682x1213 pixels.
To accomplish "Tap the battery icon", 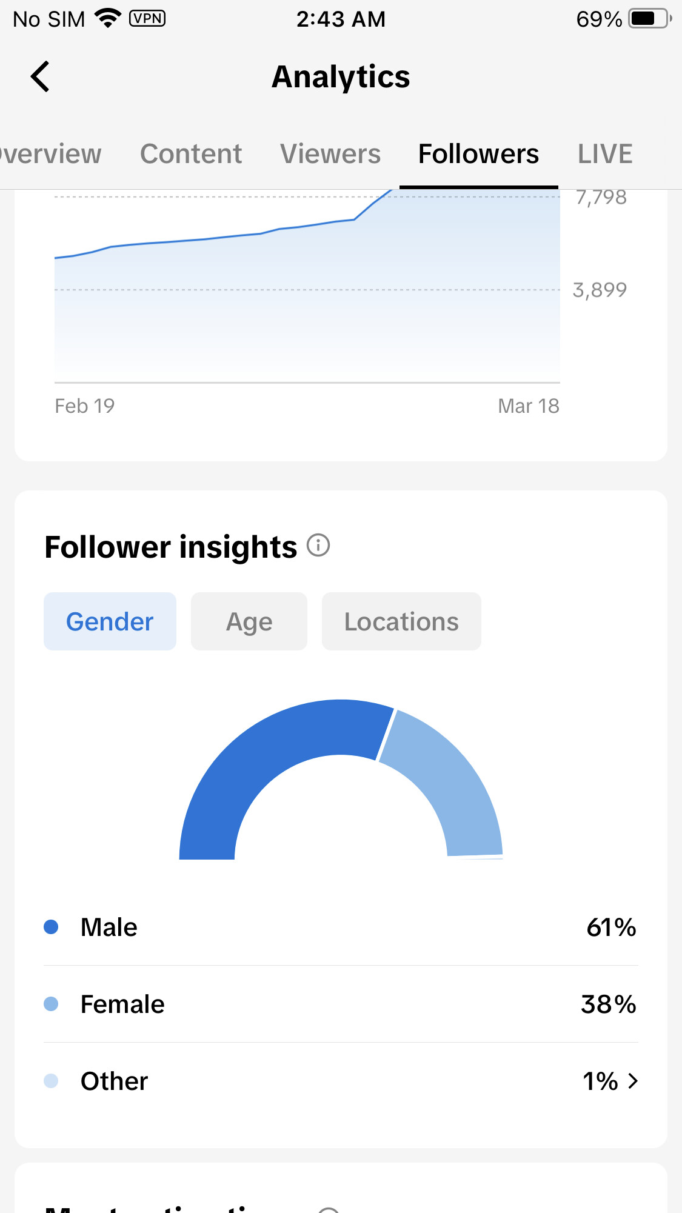I will click(649, 19).
